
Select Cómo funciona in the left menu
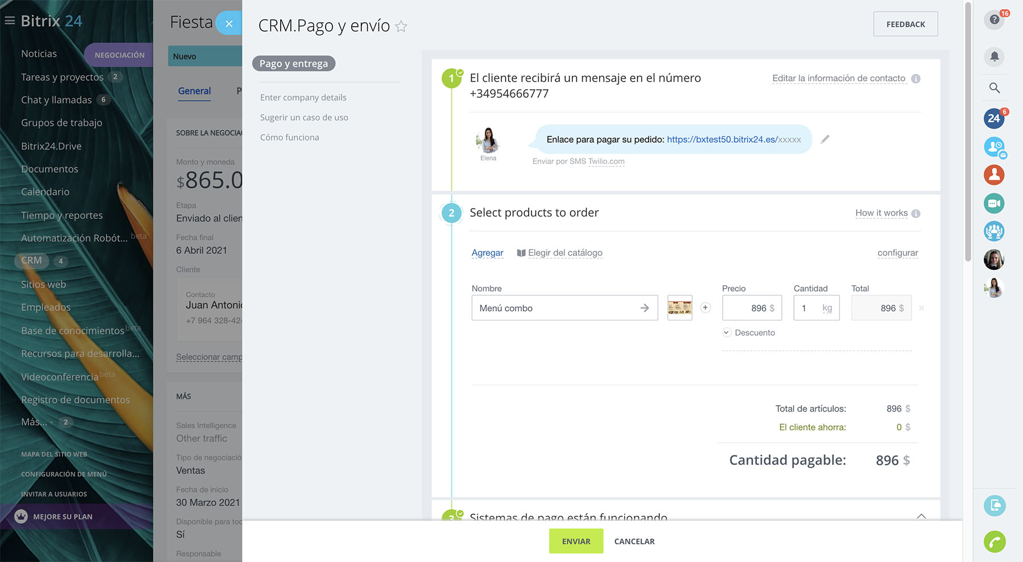click(x=289, y=138)
